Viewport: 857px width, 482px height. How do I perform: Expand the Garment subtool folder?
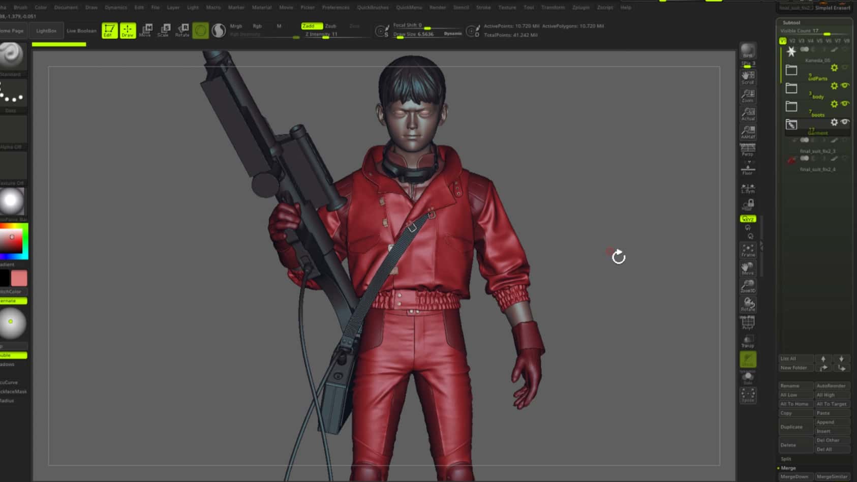point(791,125)
